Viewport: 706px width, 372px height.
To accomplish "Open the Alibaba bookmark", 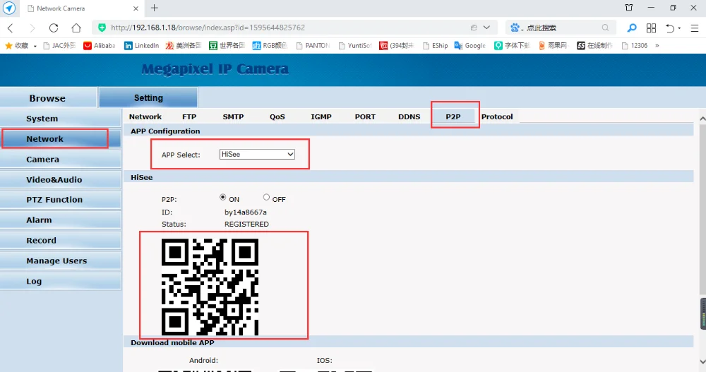I will pyautogui.click(x=100, y=45).
